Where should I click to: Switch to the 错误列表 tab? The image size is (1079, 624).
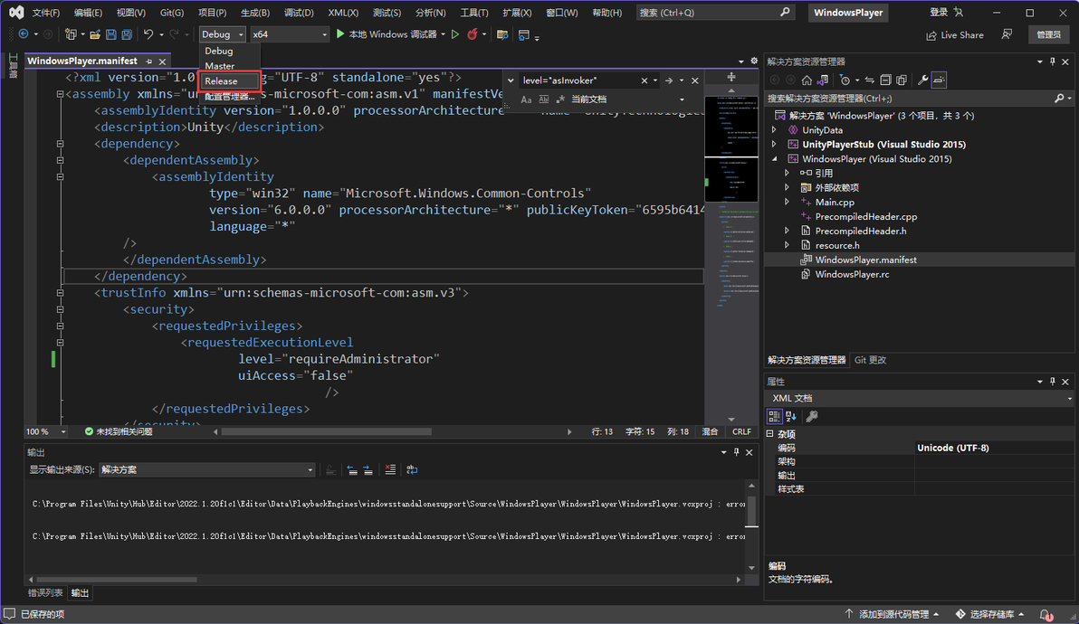[44, 593]
